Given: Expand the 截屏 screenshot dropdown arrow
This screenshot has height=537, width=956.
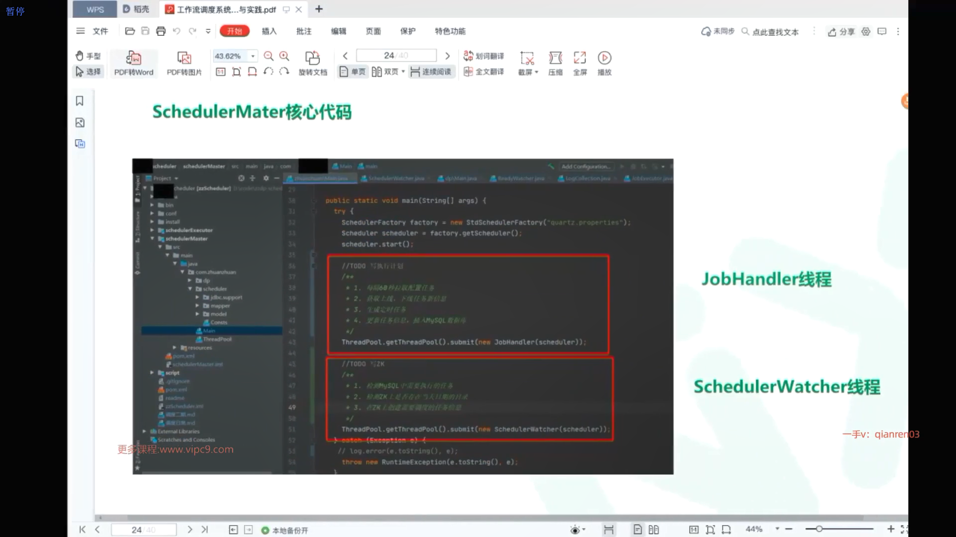Looking at the screenshot, I should (537, 73).
